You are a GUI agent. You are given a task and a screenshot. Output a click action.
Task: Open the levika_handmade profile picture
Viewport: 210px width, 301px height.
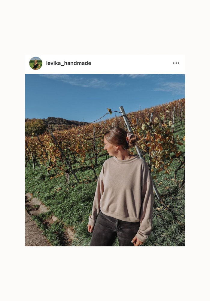coord(36,63)
